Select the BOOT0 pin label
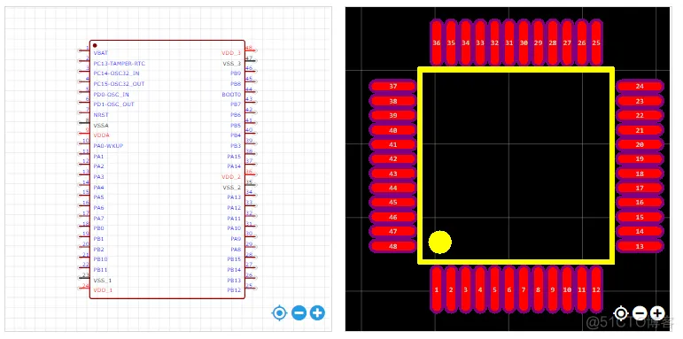 click(x=231, y=95)
